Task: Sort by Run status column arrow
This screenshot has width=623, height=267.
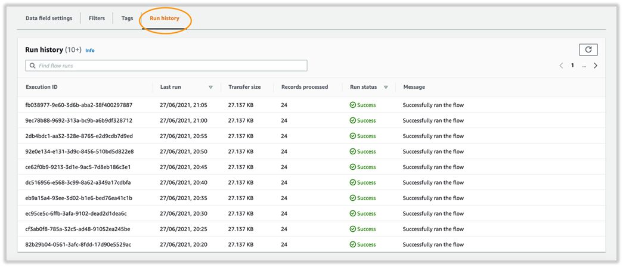Action: pyautogui.click(x=386, y=87)
